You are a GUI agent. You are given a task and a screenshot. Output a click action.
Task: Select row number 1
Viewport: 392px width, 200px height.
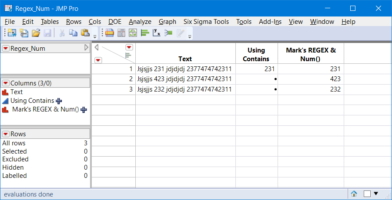(114, 69)
